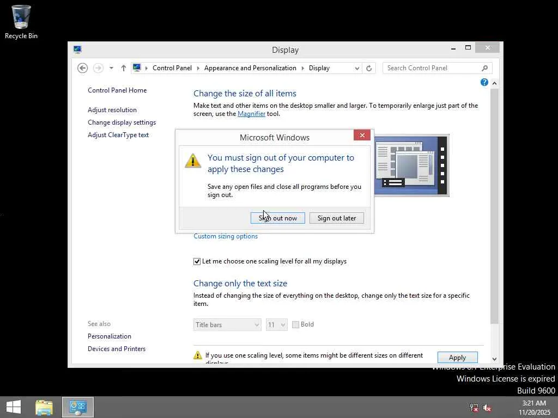Expand the chevron after Appearance and Personalization
Viewport: 558px width, 418px height.
click(x=303, y=68)
